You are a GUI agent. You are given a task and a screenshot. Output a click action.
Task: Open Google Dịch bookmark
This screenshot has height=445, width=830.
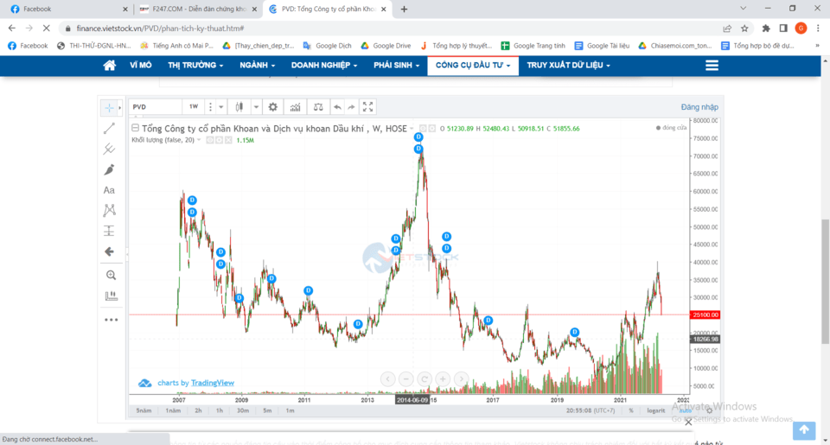[327, 46]
